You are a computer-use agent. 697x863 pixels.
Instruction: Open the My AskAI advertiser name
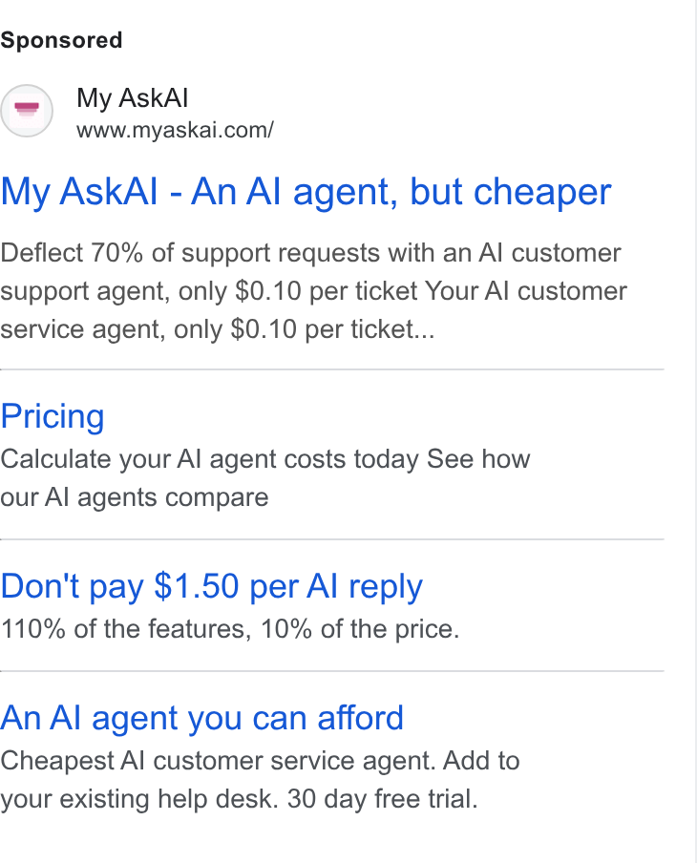(132, 98)
